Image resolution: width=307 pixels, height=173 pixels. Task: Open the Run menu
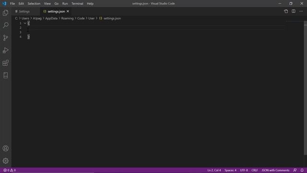pyautogui.click(x=65, y=3)
